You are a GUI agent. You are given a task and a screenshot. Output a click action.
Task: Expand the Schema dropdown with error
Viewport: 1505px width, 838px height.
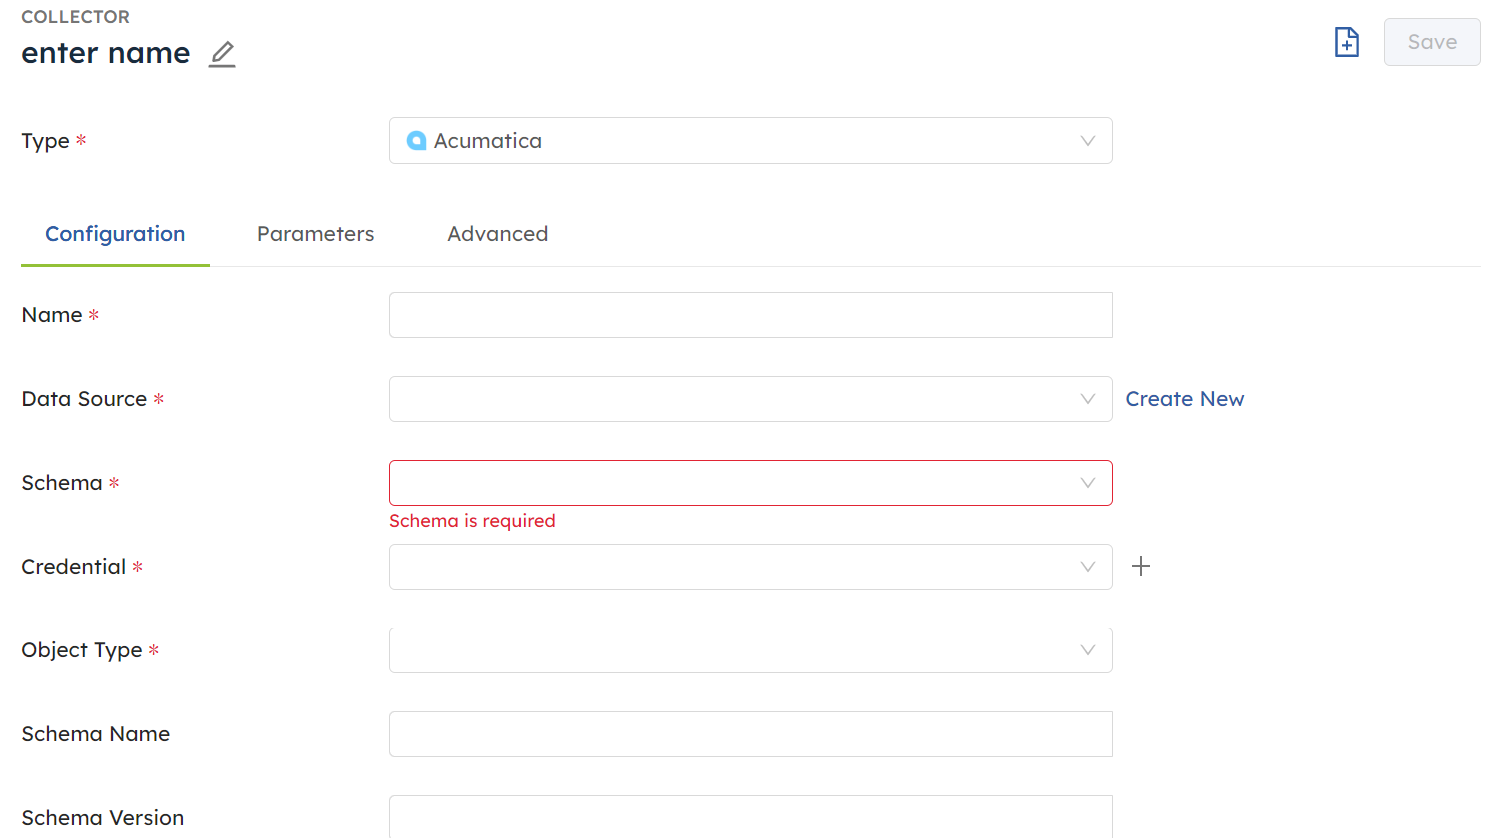(739, 483)
